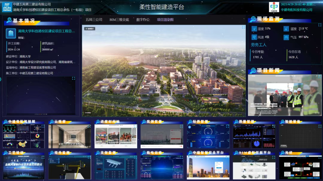Click the globe icon beside 现场监测 header
Image resolution: width=323 pixels, height=181 pixels.
point(253,19)
